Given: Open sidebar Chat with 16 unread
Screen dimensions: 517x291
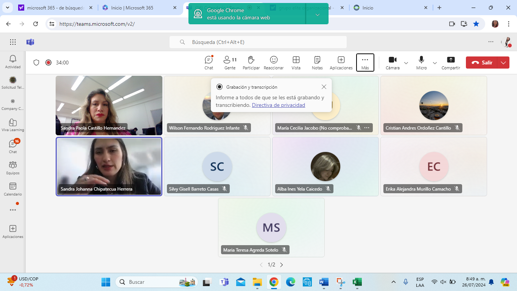Looking at the screenshot, I should tap(13, 146).
